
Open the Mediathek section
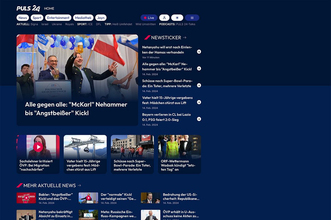[83, 18]
